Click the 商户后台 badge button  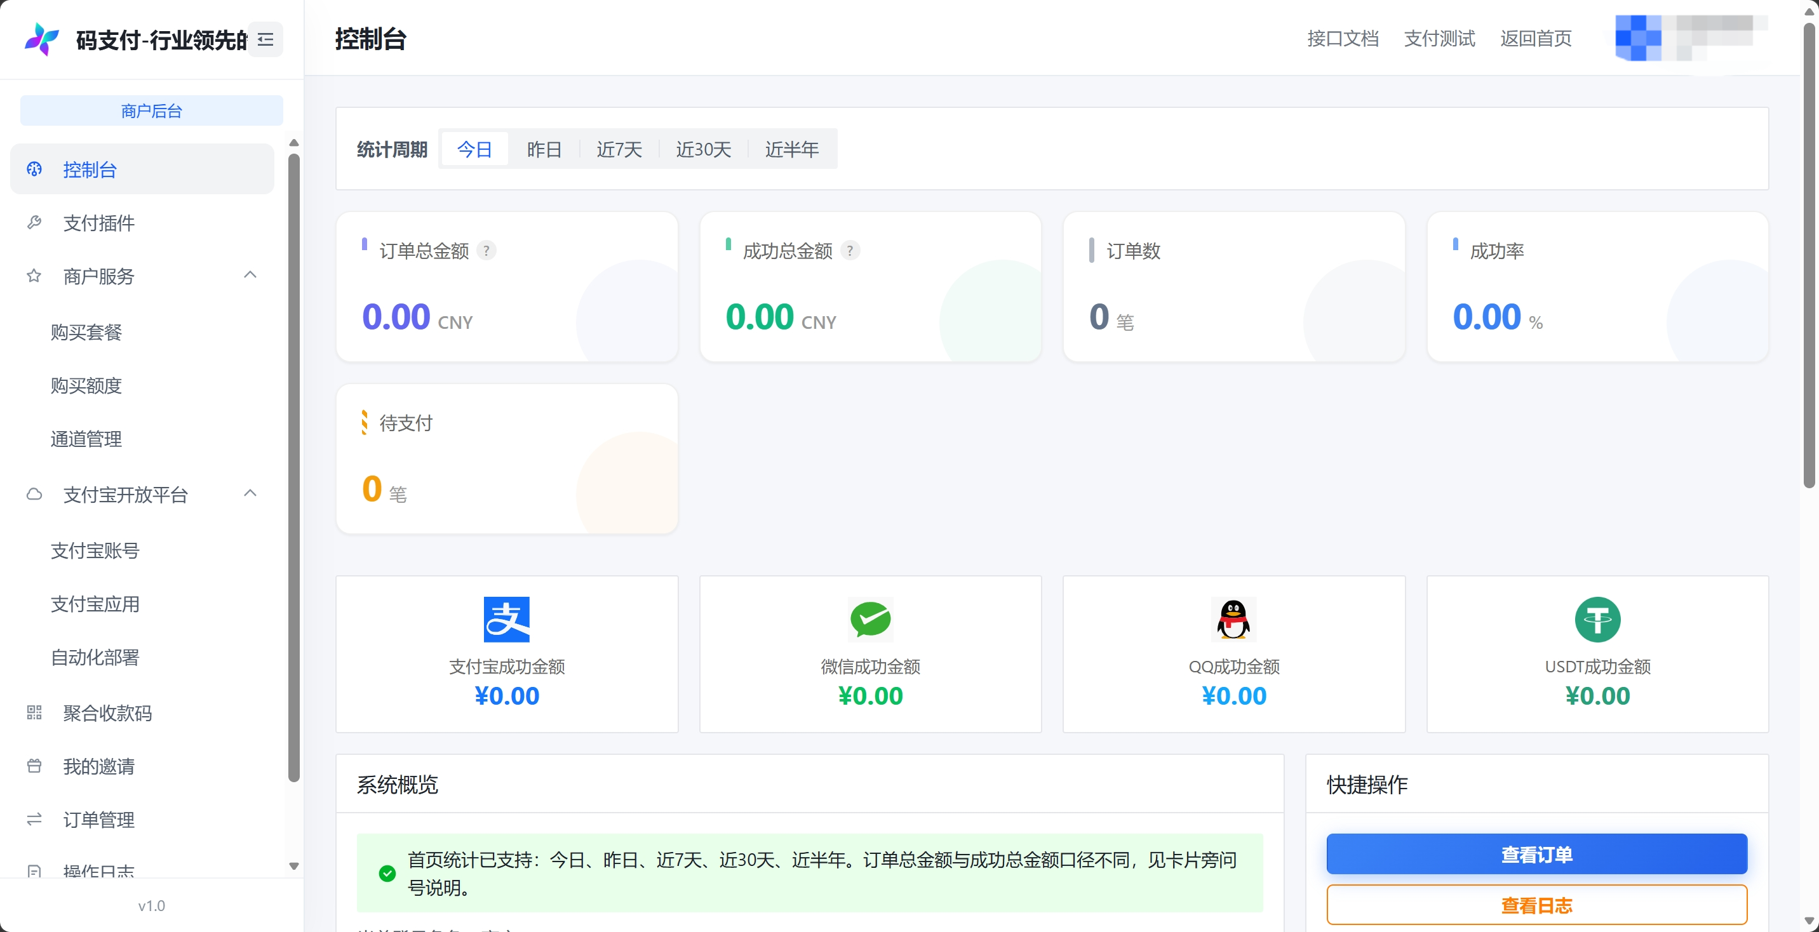[151, 111]
